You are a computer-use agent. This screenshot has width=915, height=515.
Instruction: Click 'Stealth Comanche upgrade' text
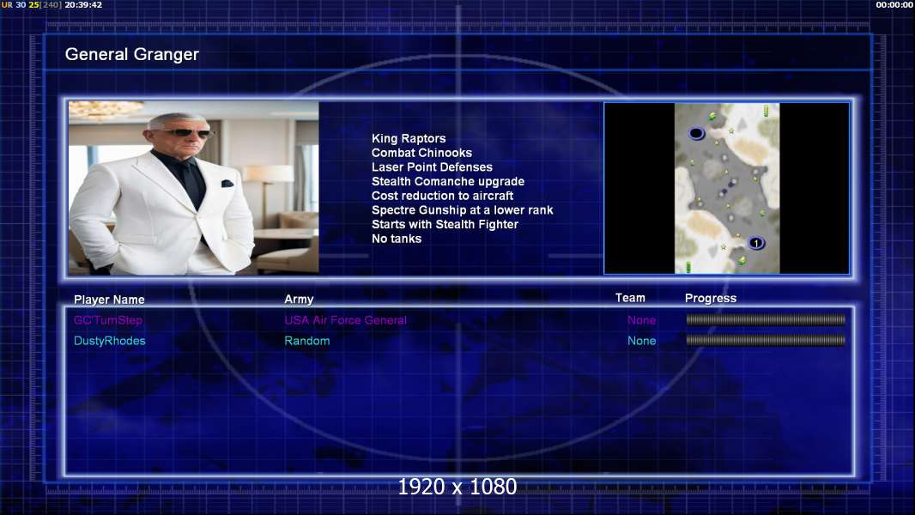[x=447, y=181]
